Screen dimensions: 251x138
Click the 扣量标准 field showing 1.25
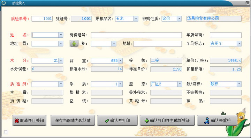click(x=226, y=69)
